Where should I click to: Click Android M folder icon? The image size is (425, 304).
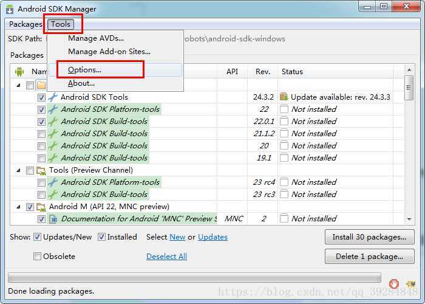coord(41,207)
